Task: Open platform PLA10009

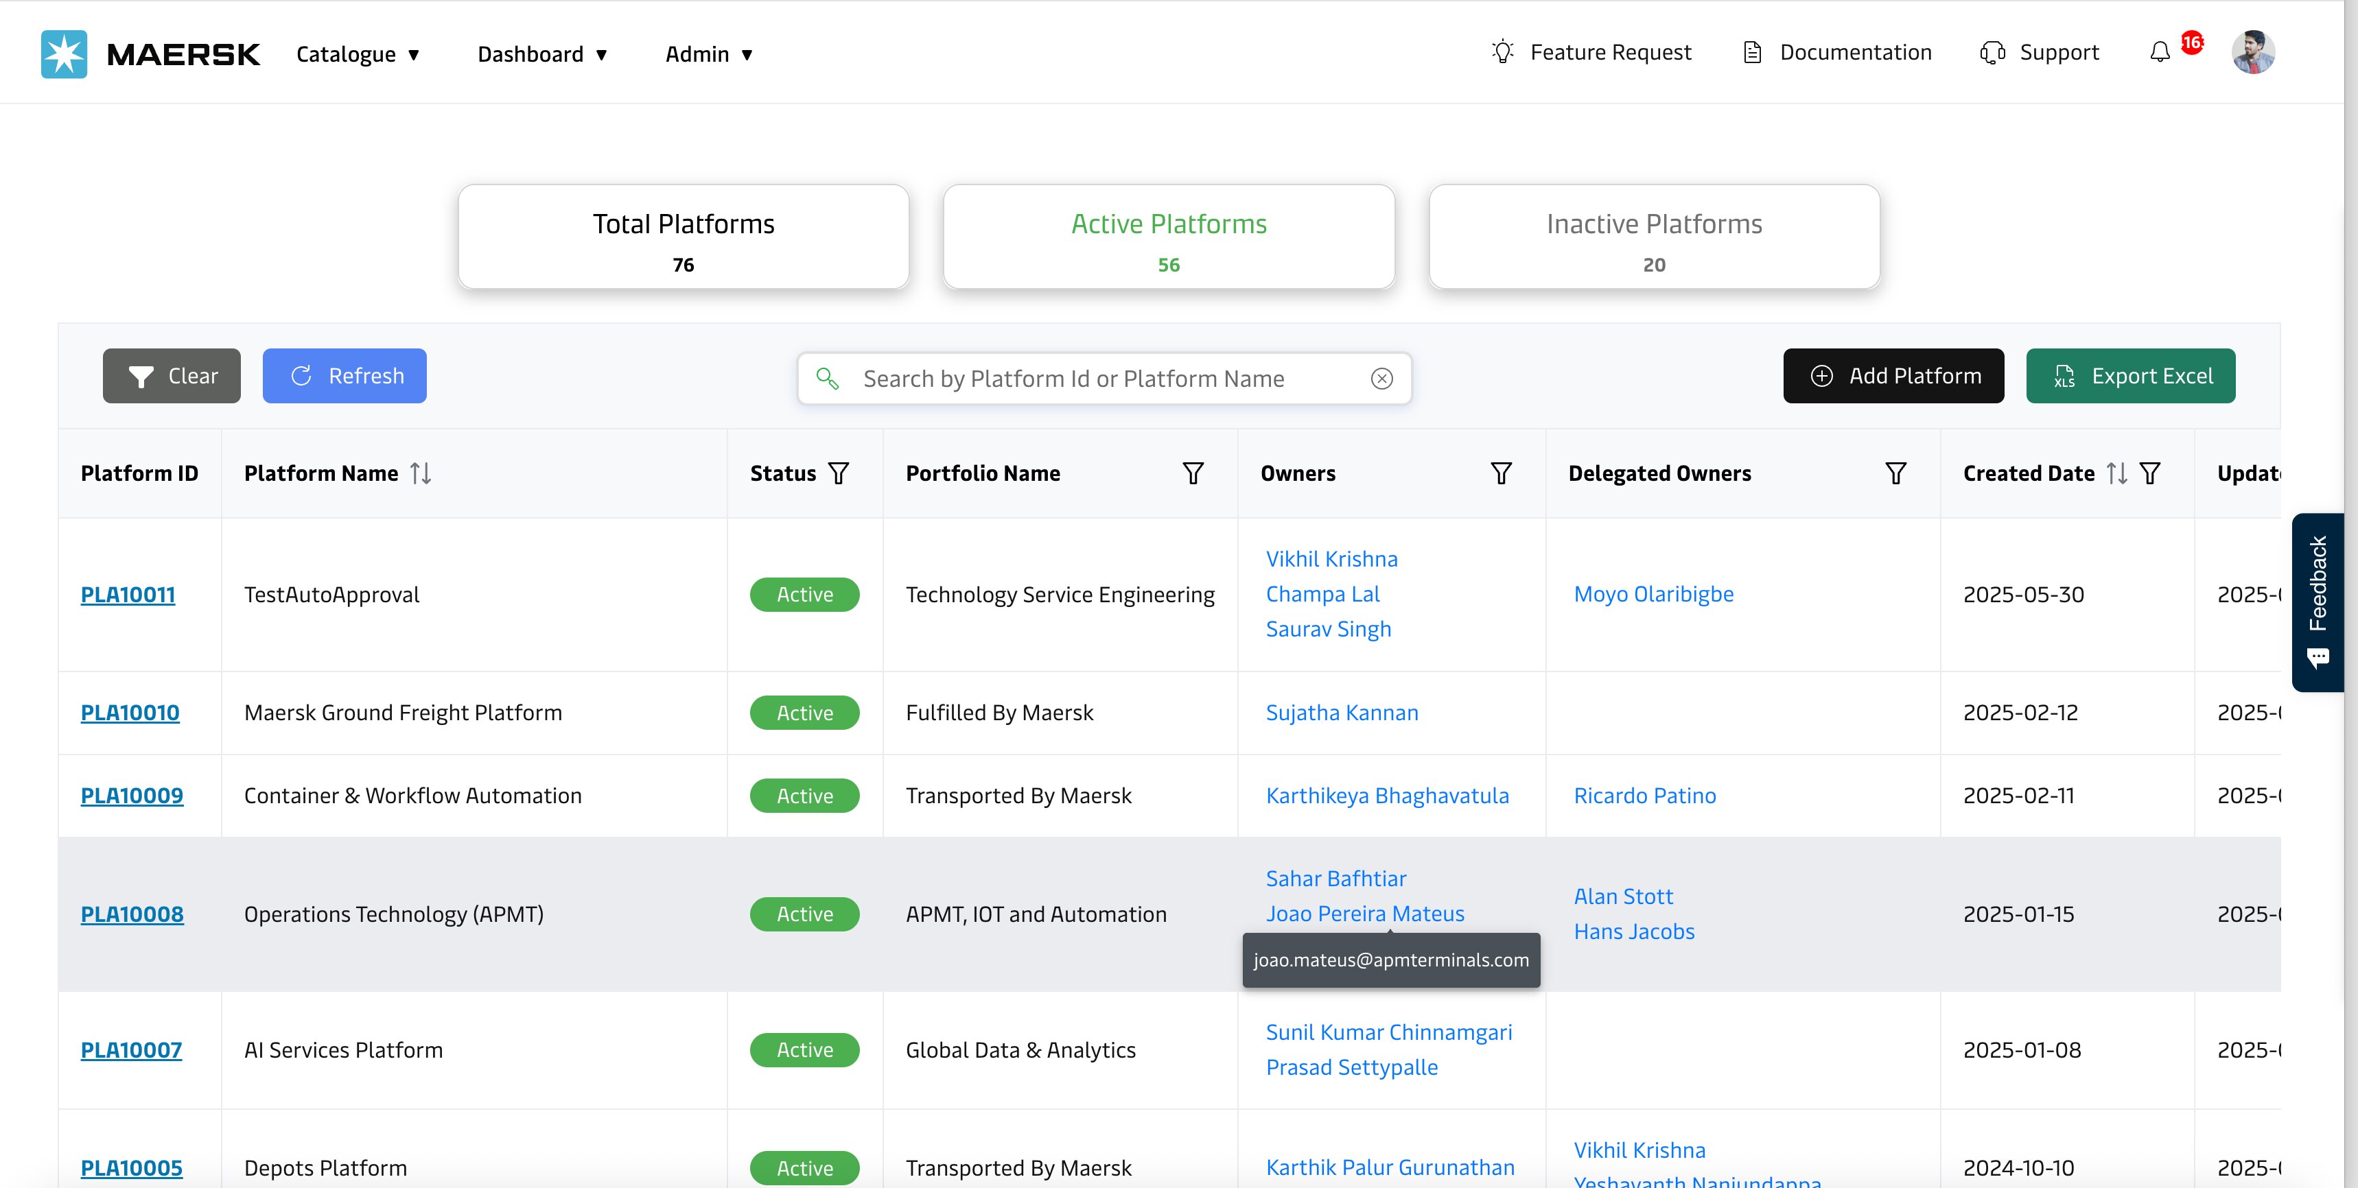Action: coord(132,796)
